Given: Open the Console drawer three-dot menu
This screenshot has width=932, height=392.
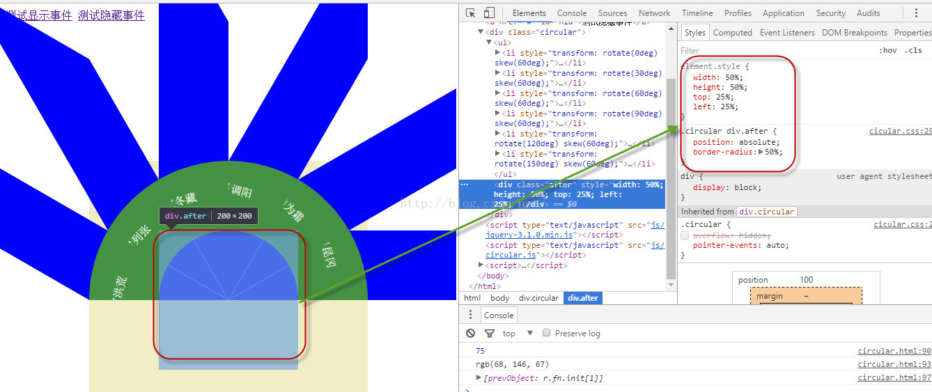Looking at the screenshot, I should [470, 315].
